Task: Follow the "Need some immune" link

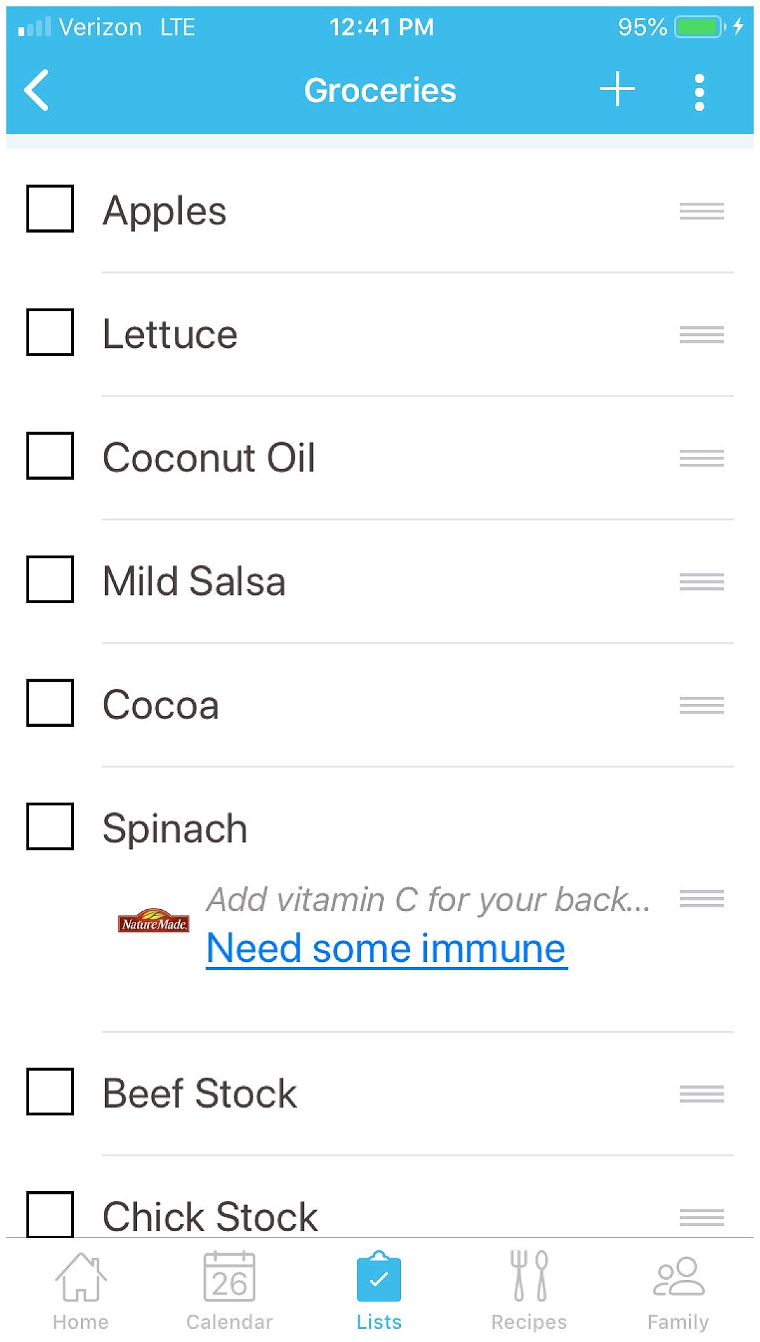Action: click(386, 949)
